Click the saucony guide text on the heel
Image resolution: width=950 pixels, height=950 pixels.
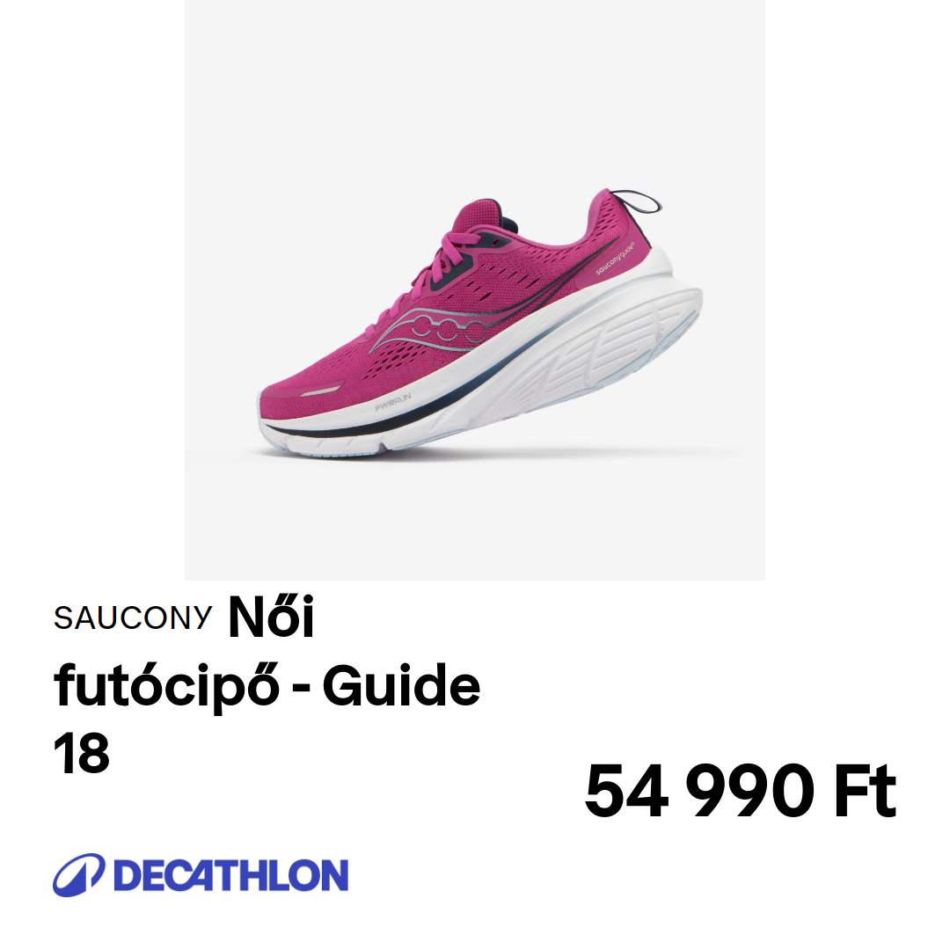(614, 258)
